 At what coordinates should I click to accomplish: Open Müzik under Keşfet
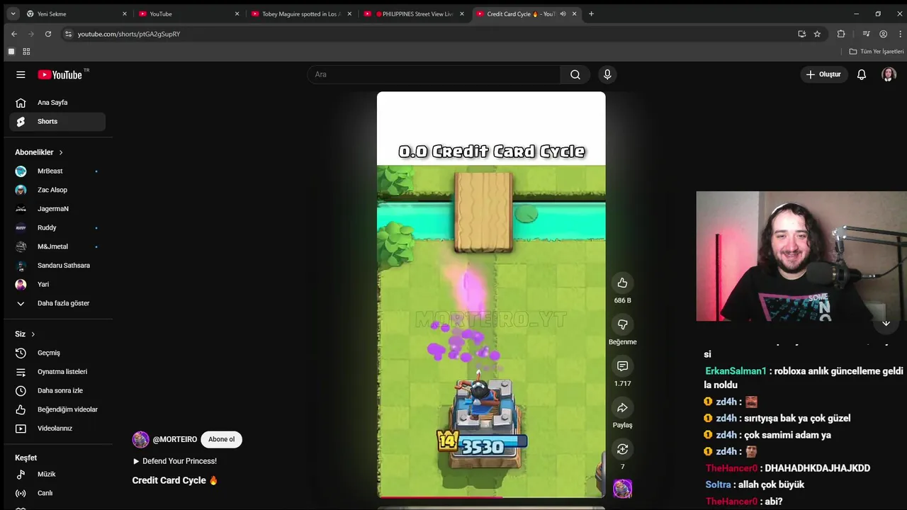[57, 474]
